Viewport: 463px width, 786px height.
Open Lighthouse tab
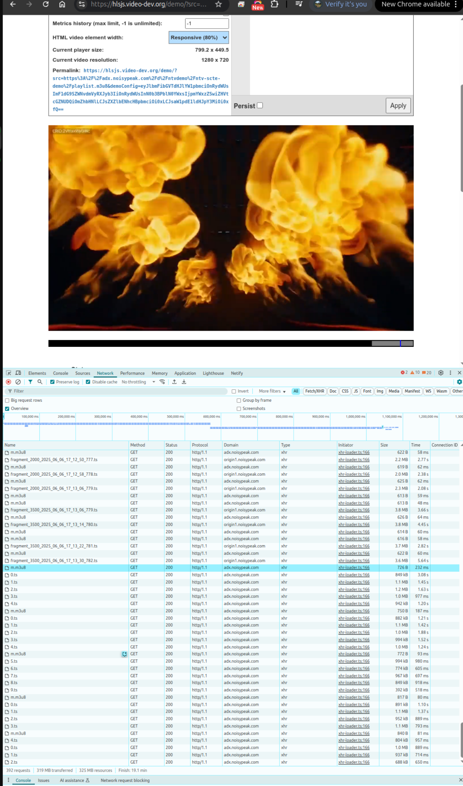tap(213, 373)
